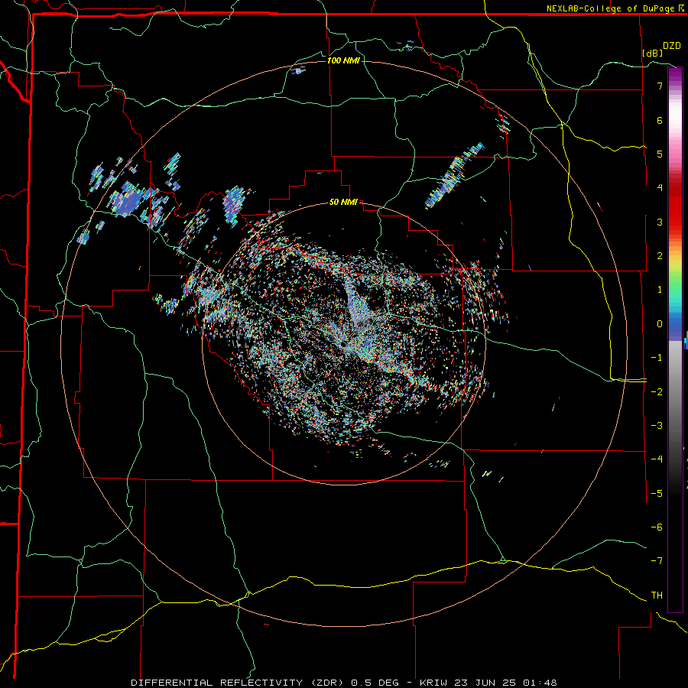Click the 6 tick label on the scale
This screenshot has height=688, width=688.
(660, 120)
